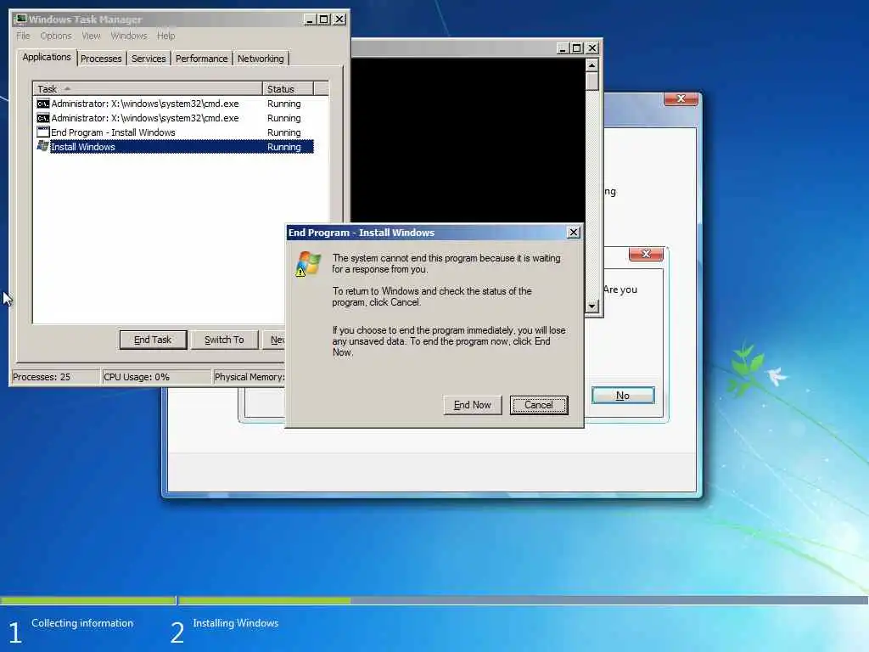Minimize the command prompt window
This screenshot has height=652, width=869.
pyautogui.click(x=563, y=48)
